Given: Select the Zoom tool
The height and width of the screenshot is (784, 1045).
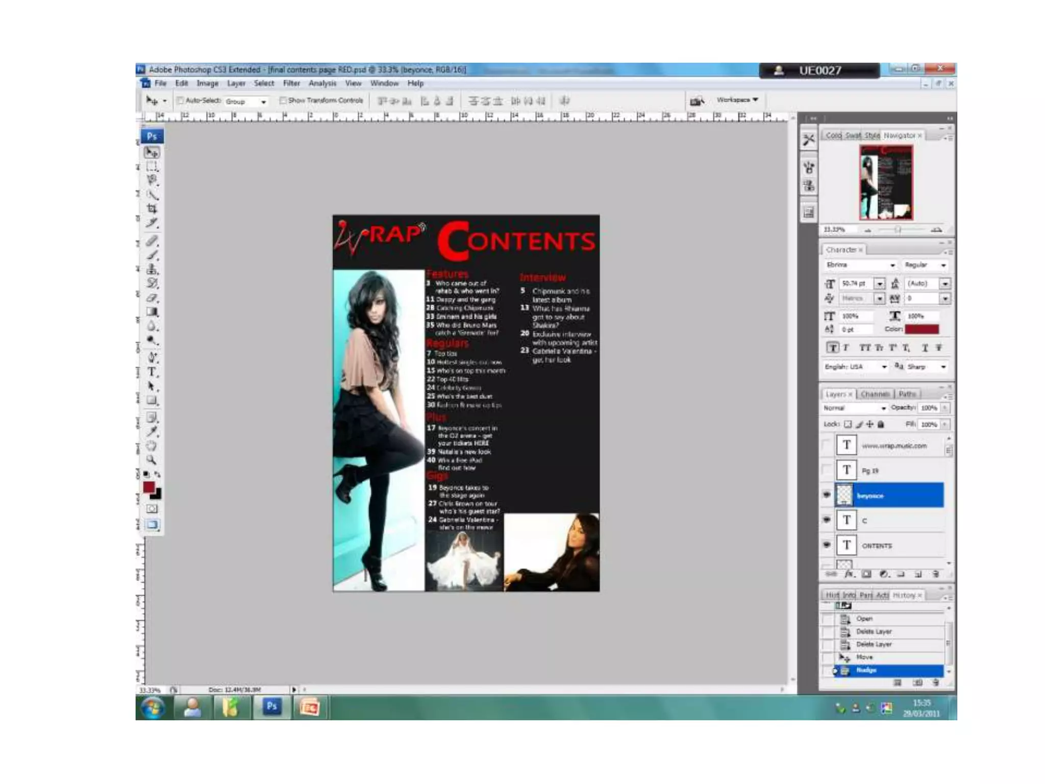Looking at the screenshot, I should coord(152,460).
